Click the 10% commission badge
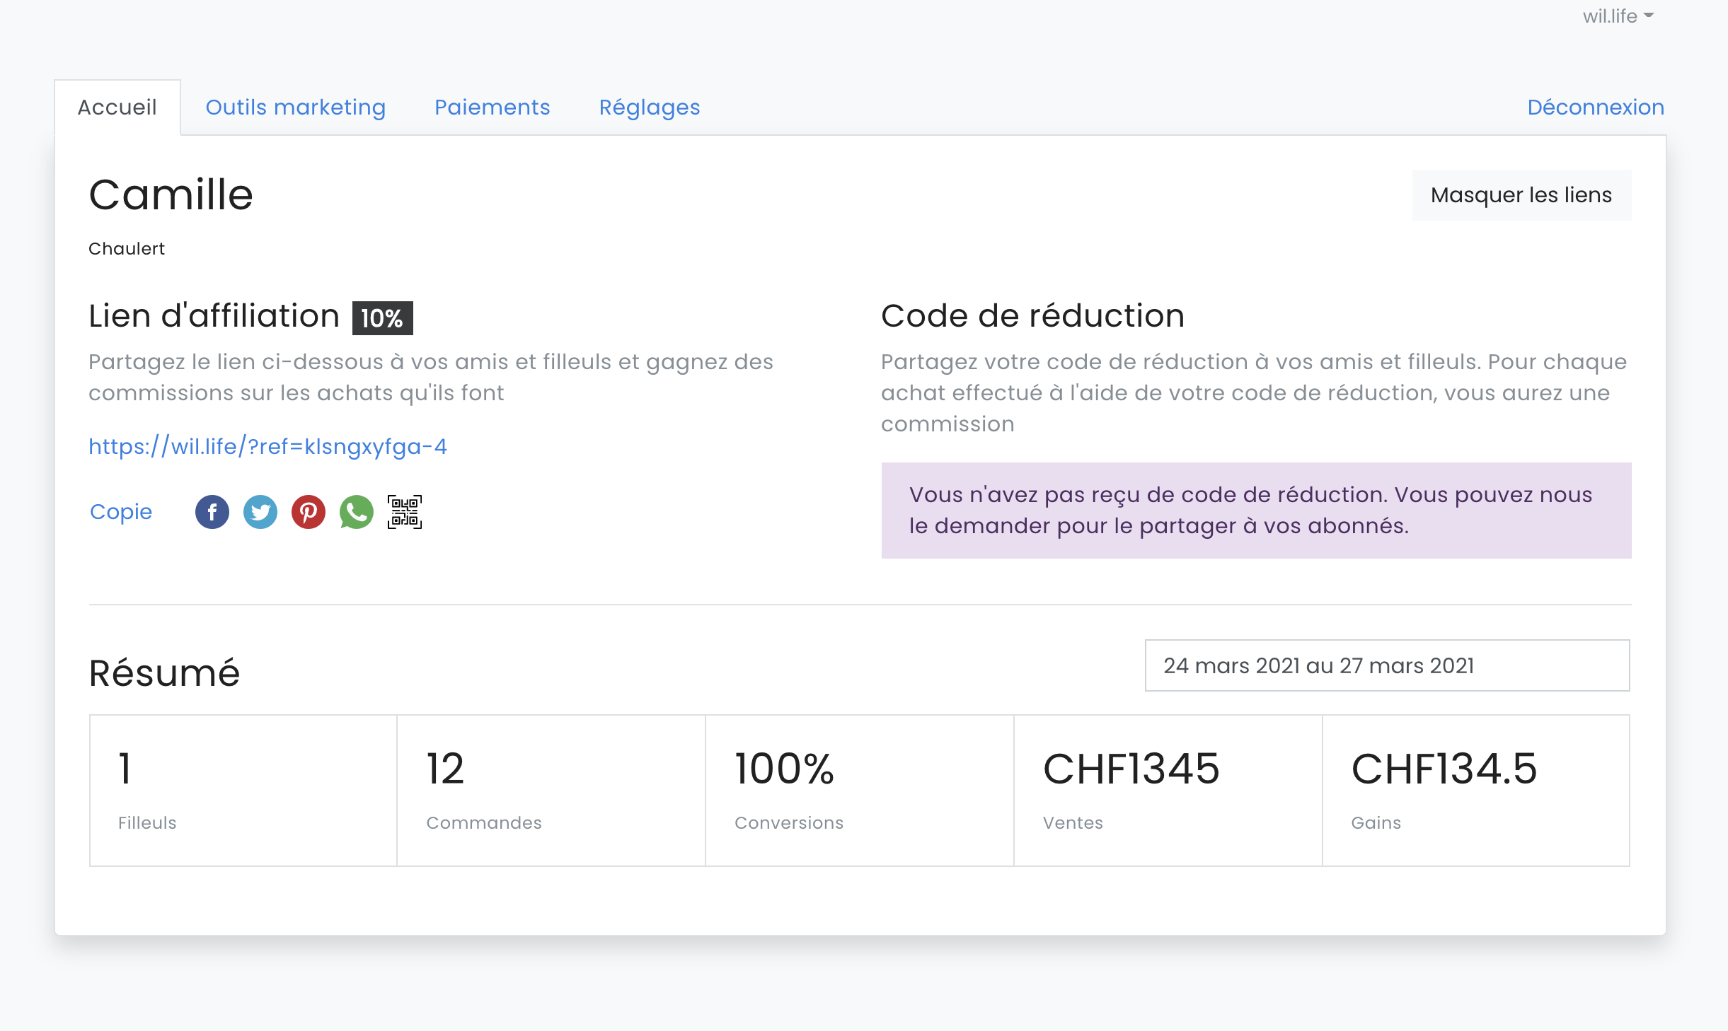The width and height of the screenshot is (1728, 1031). click(382, 318)
